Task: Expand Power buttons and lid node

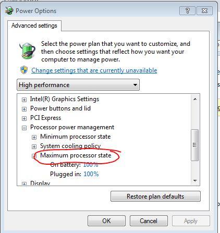Action: coord(24,109)
